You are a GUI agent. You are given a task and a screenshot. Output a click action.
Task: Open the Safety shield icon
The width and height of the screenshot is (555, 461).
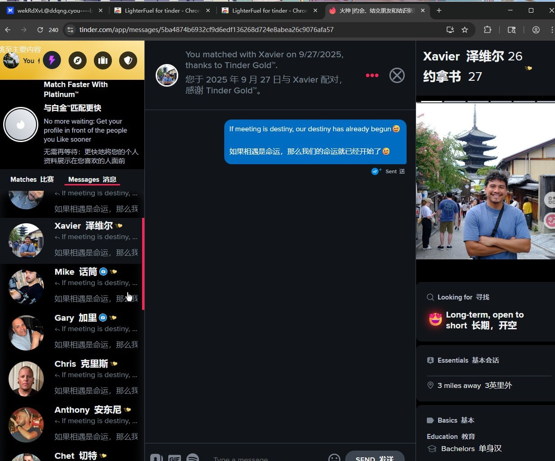(x=128, y=60)
